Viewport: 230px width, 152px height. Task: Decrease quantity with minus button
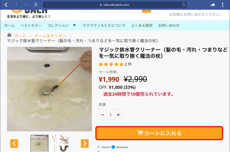103,115
